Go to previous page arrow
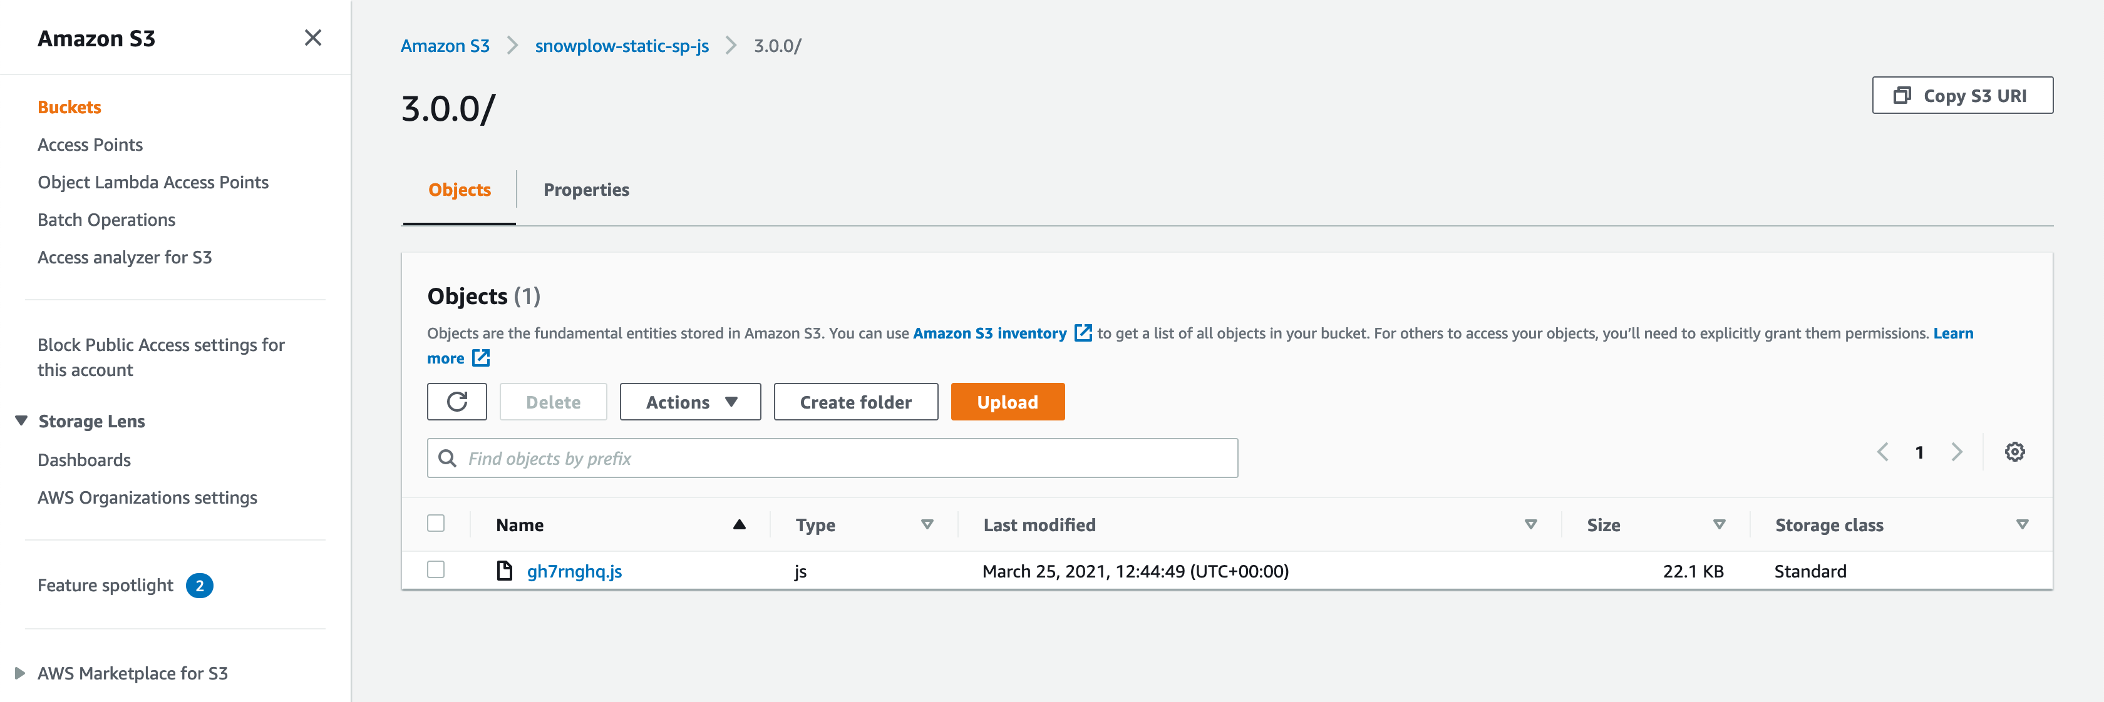The image size is (2104, 702). 1883,452
